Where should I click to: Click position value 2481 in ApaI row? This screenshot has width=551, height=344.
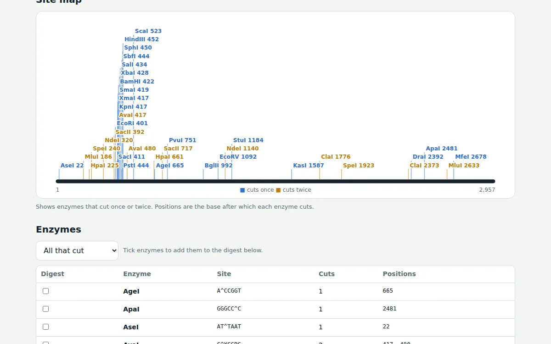click(x=389, y=309)
